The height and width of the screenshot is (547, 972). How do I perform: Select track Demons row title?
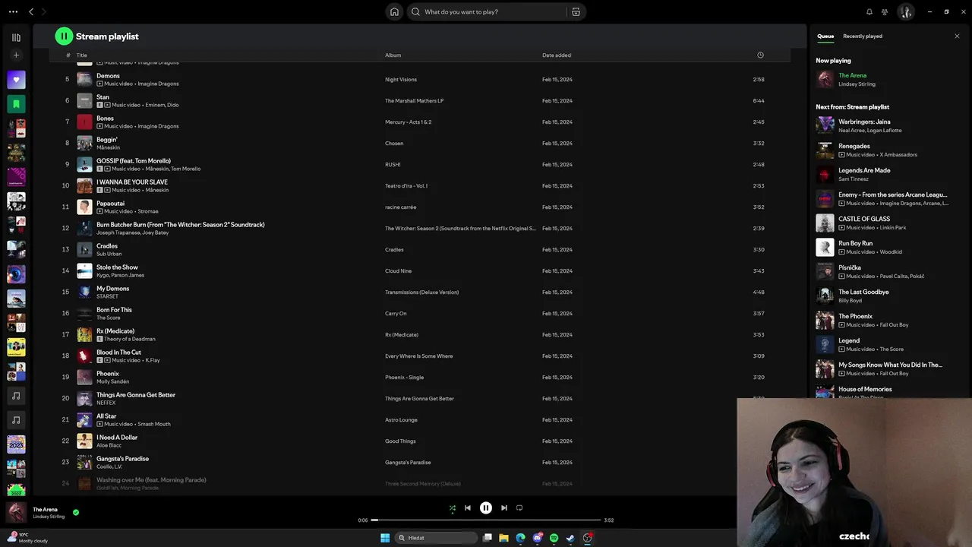tap(108, 76)
